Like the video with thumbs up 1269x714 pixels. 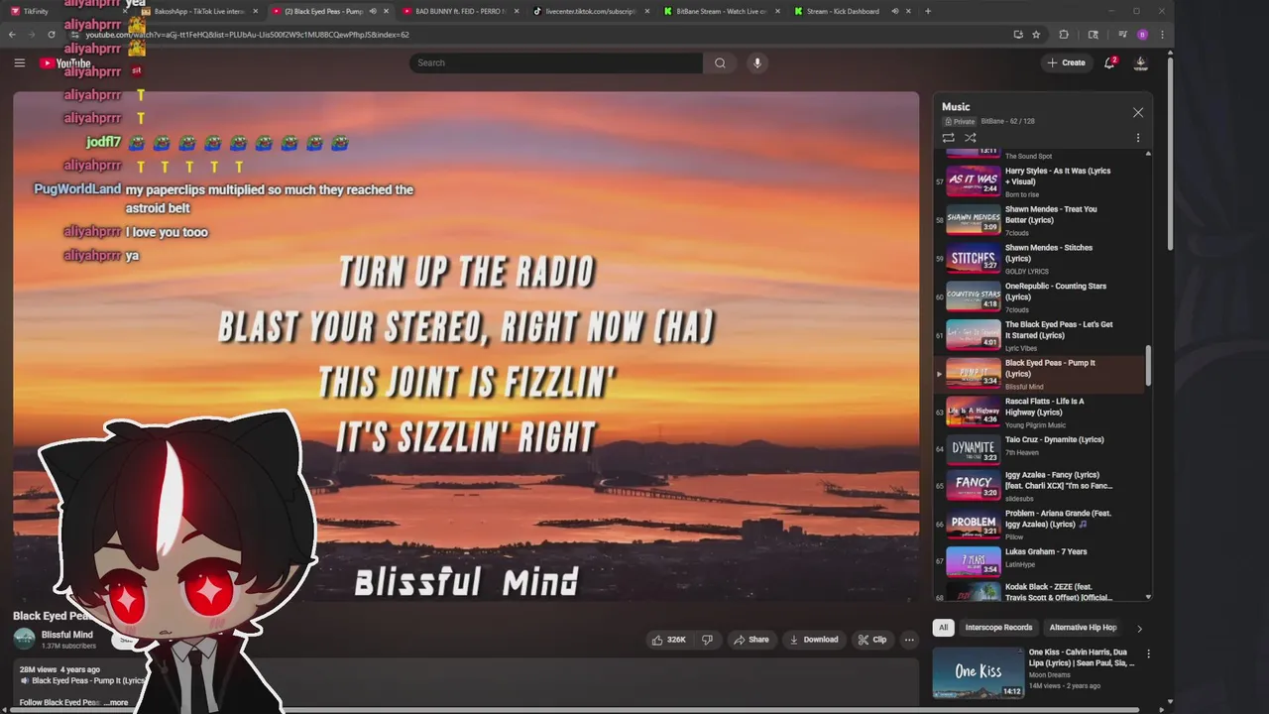[x=669, y=640]
